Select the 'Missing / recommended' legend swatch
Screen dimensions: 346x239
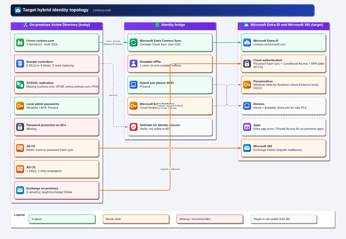click(210, 219)
